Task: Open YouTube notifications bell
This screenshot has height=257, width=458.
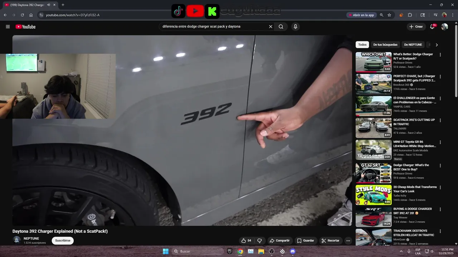Action: (x=432, y=27)
